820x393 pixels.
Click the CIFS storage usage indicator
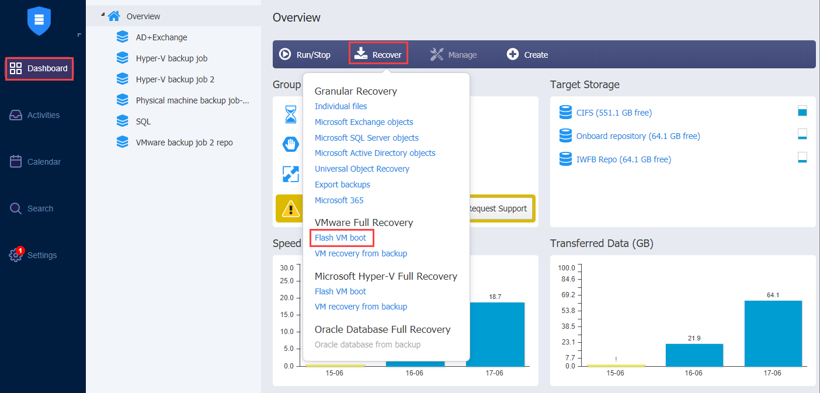coord(802,112)
